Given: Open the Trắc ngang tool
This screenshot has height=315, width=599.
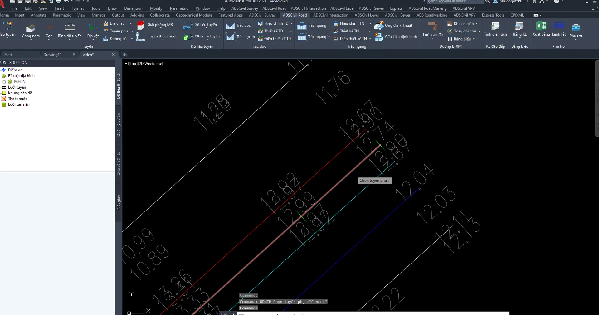Looking at the screenshot, I should [x=312, y=26].
